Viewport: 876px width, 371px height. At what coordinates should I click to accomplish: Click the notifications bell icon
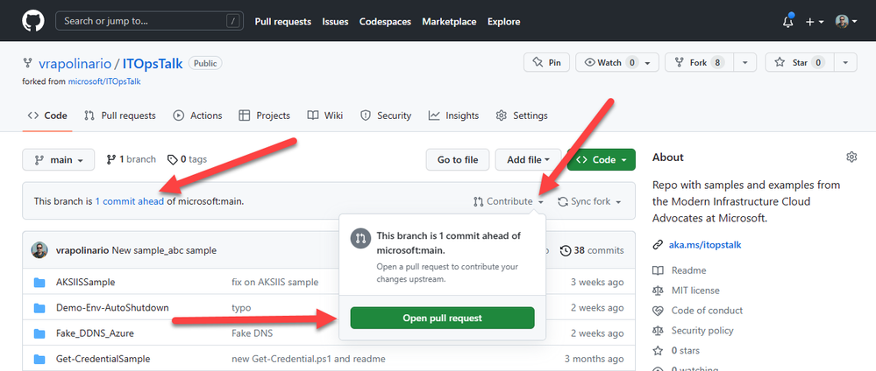click(787, 21)
